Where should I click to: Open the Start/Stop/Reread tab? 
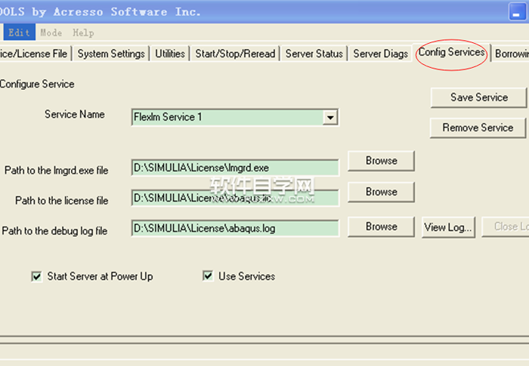click(235, 54)
